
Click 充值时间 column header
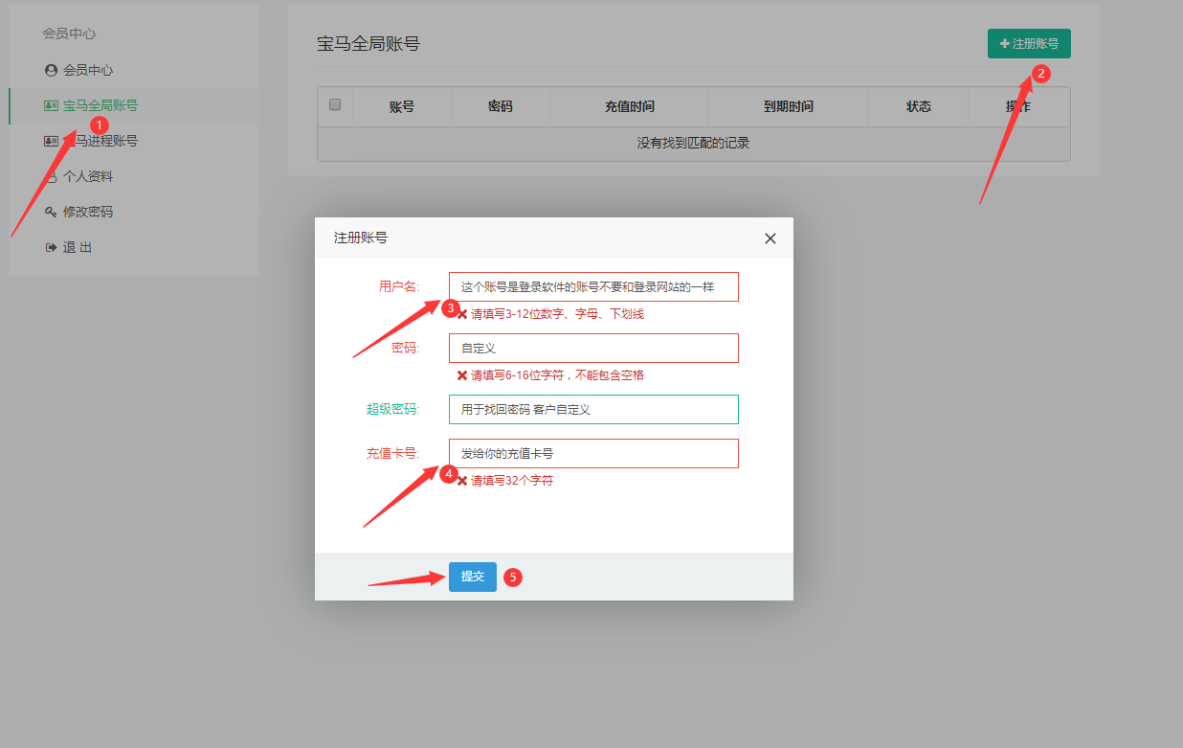(630, 106)
